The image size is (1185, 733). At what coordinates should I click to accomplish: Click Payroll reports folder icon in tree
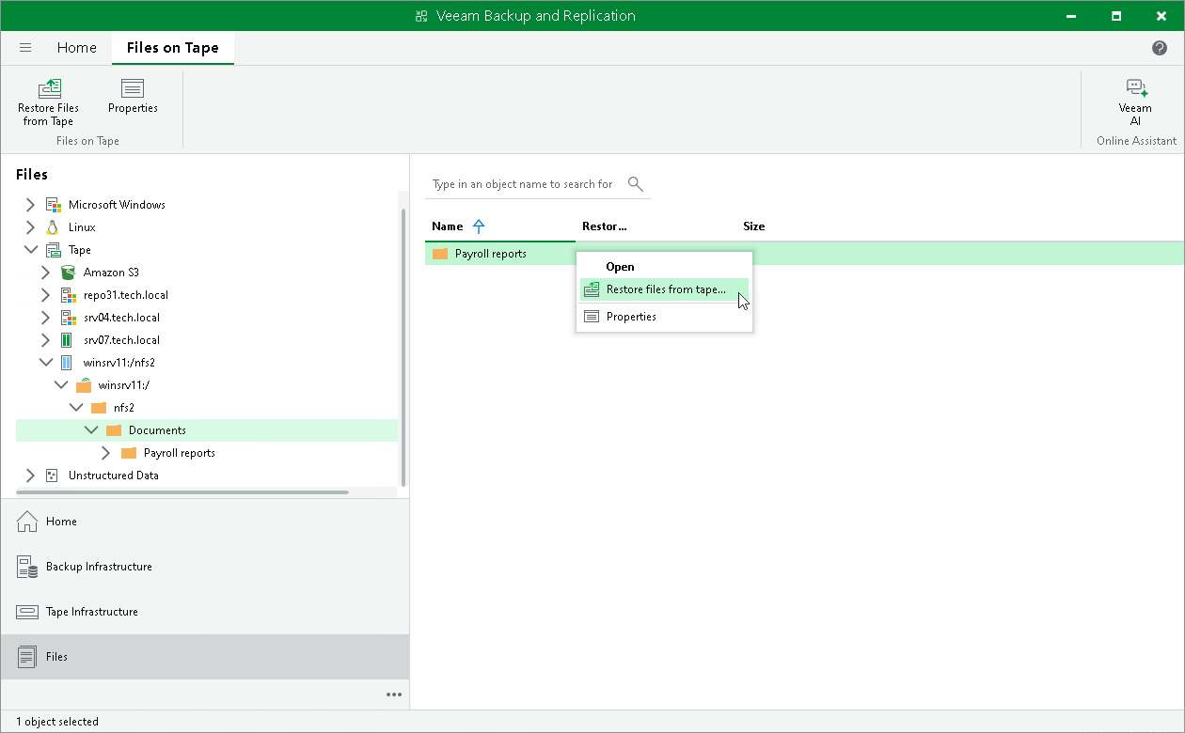click(x=129, y=452)
